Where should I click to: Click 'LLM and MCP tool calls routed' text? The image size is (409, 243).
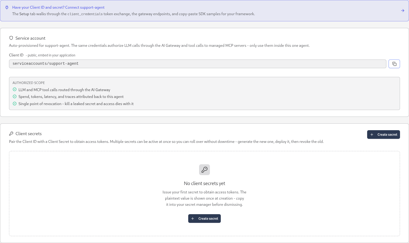64,90
